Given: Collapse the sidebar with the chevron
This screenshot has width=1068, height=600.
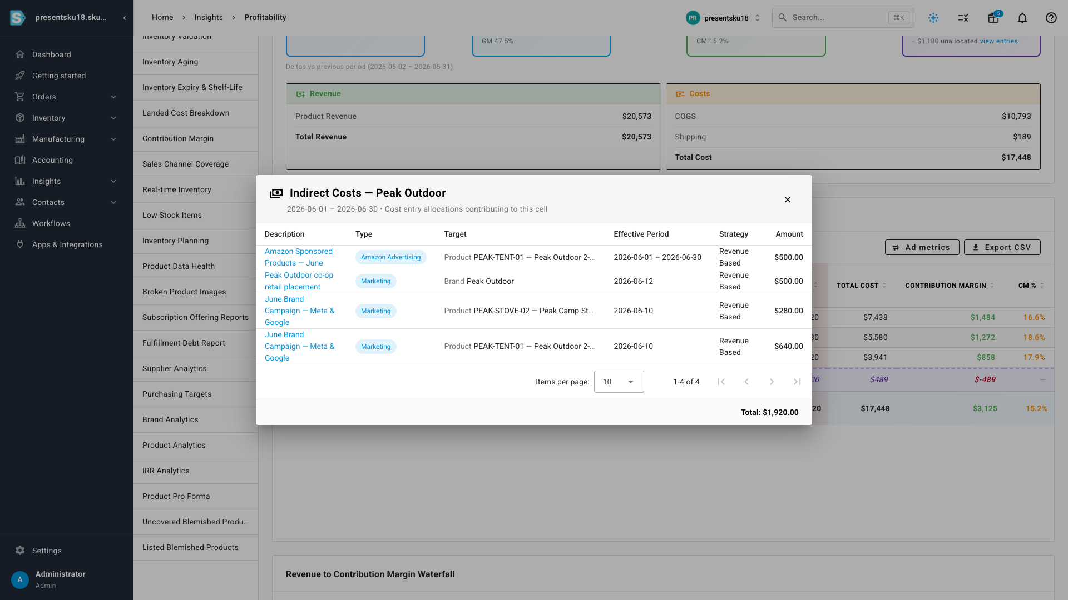Looking at the screenshot, I should [125, 18].
